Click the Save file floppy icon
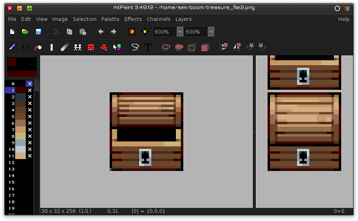 (x=38, y=32)
